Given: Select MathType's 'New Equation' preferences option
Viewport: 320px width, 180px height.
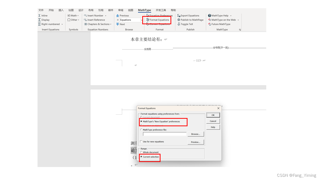Looking at the screenshot, I should (160, 121).
